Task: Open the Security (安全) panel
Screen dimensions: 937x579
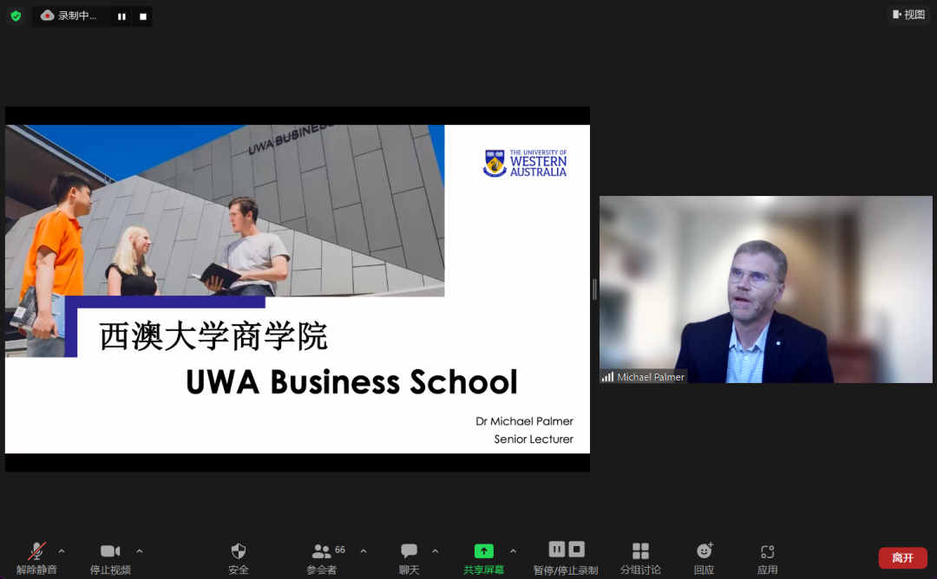Action: [239, 557]
